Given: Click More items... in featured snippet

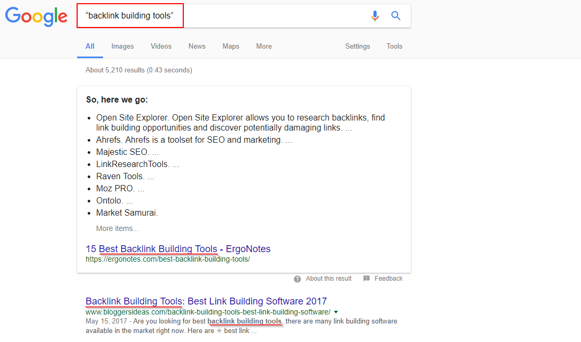Looking at the screenshot, I should [x=117, y=228].
